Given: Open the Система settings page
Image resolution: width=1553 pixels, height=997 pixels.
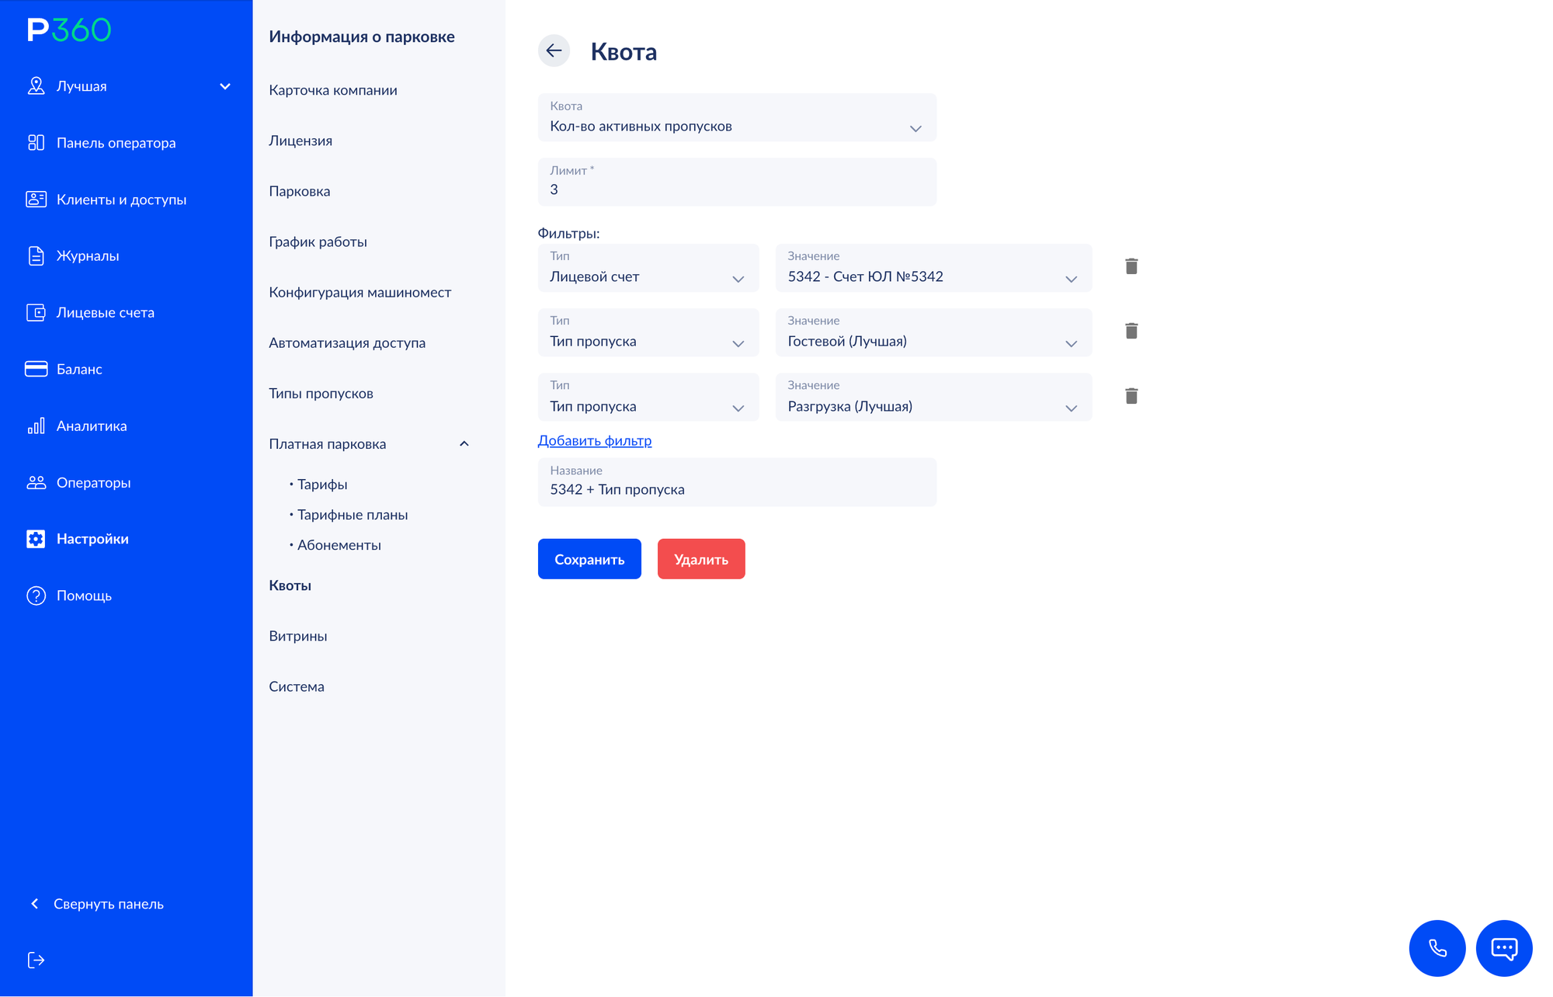Looking at the screenshot, I should point(297,686).
